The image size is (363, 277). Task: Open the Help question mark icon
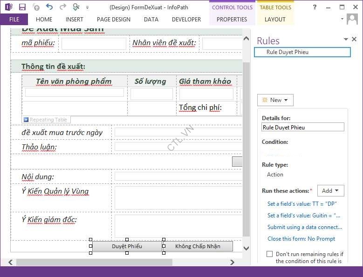pos(315,7)
